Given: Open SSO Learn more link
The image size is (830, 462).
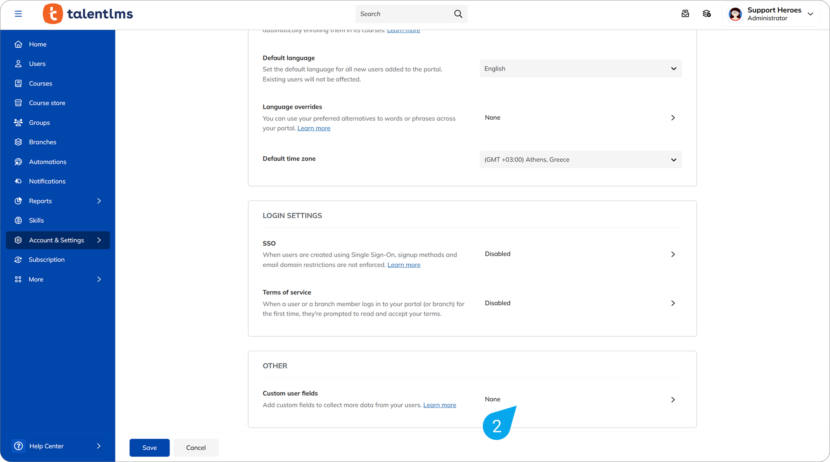Looking at the screenshot, I should pos(403,265).
